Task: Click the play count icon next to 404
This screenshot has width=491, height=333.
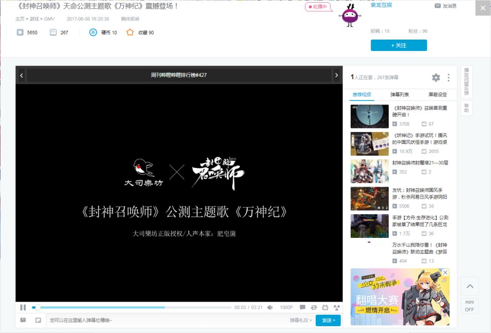Action: pyautogui.click(x=395, y=261)
